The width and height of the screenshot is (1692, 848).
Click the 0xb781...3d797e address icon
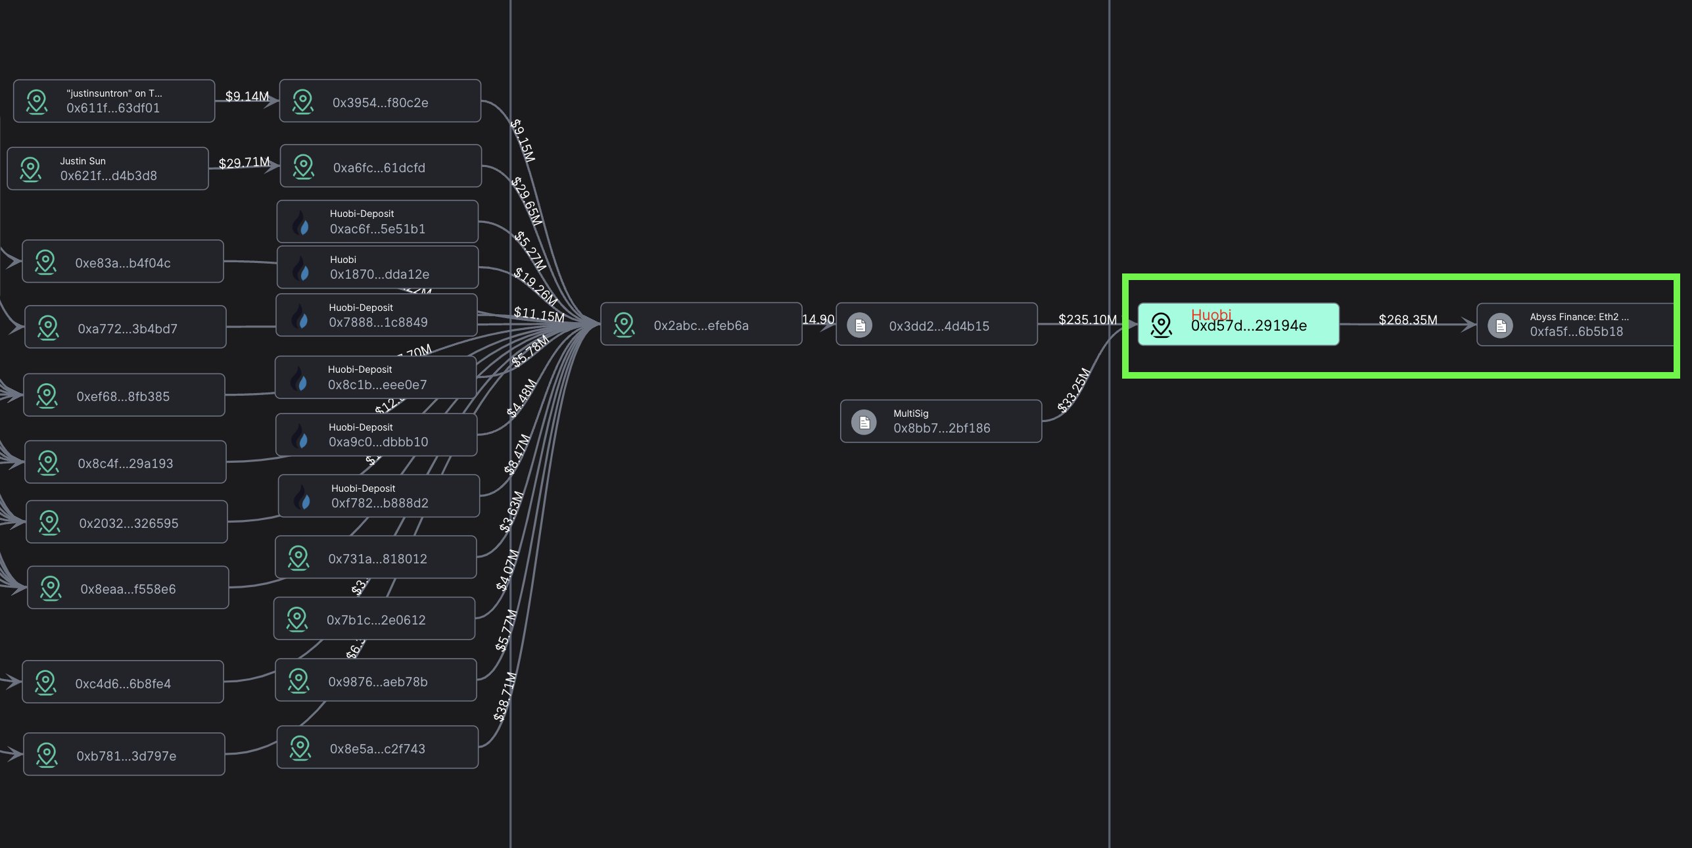pos(47,755)
